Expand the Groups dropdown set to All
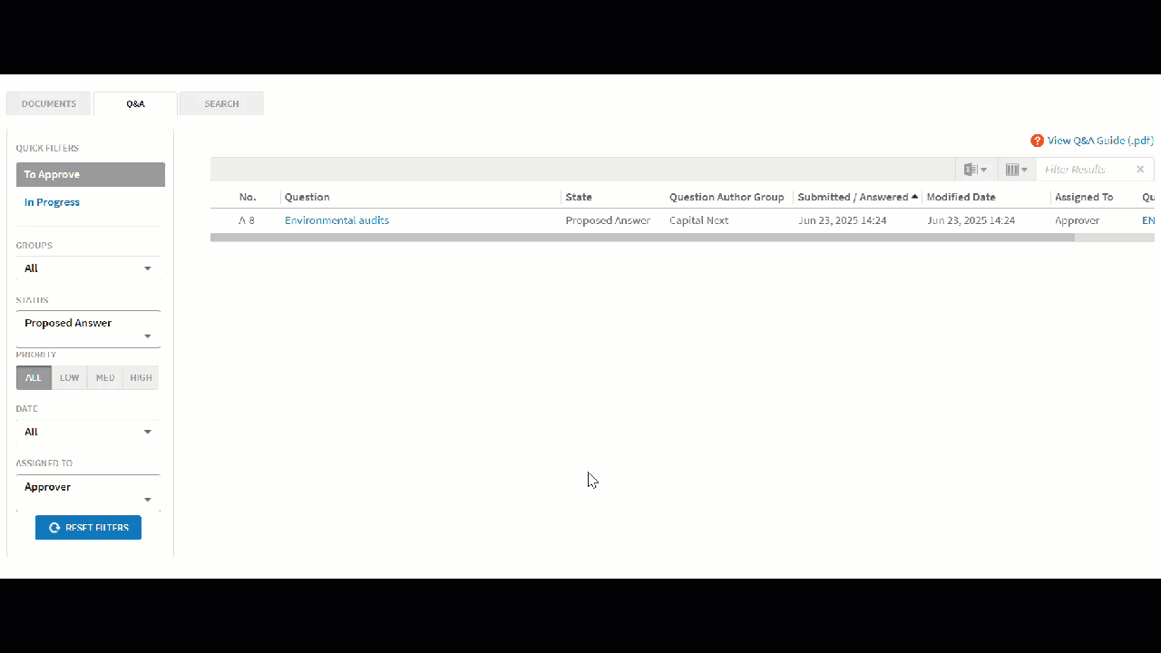 pyautogui.click(x=88, y=268)
